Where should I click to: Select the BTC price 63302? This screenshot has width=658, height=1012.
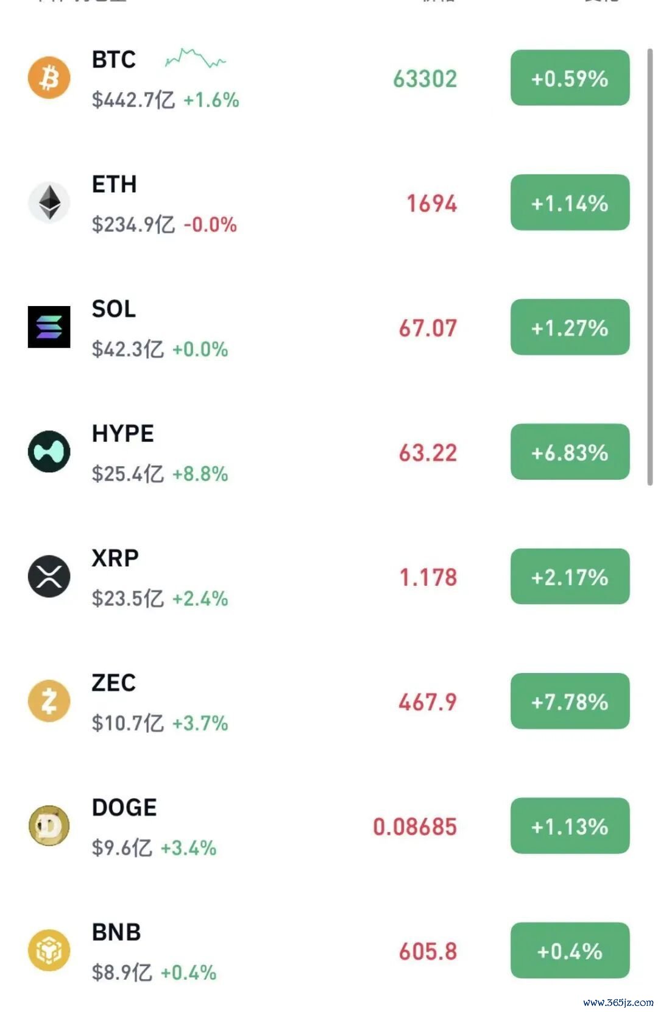425,79
